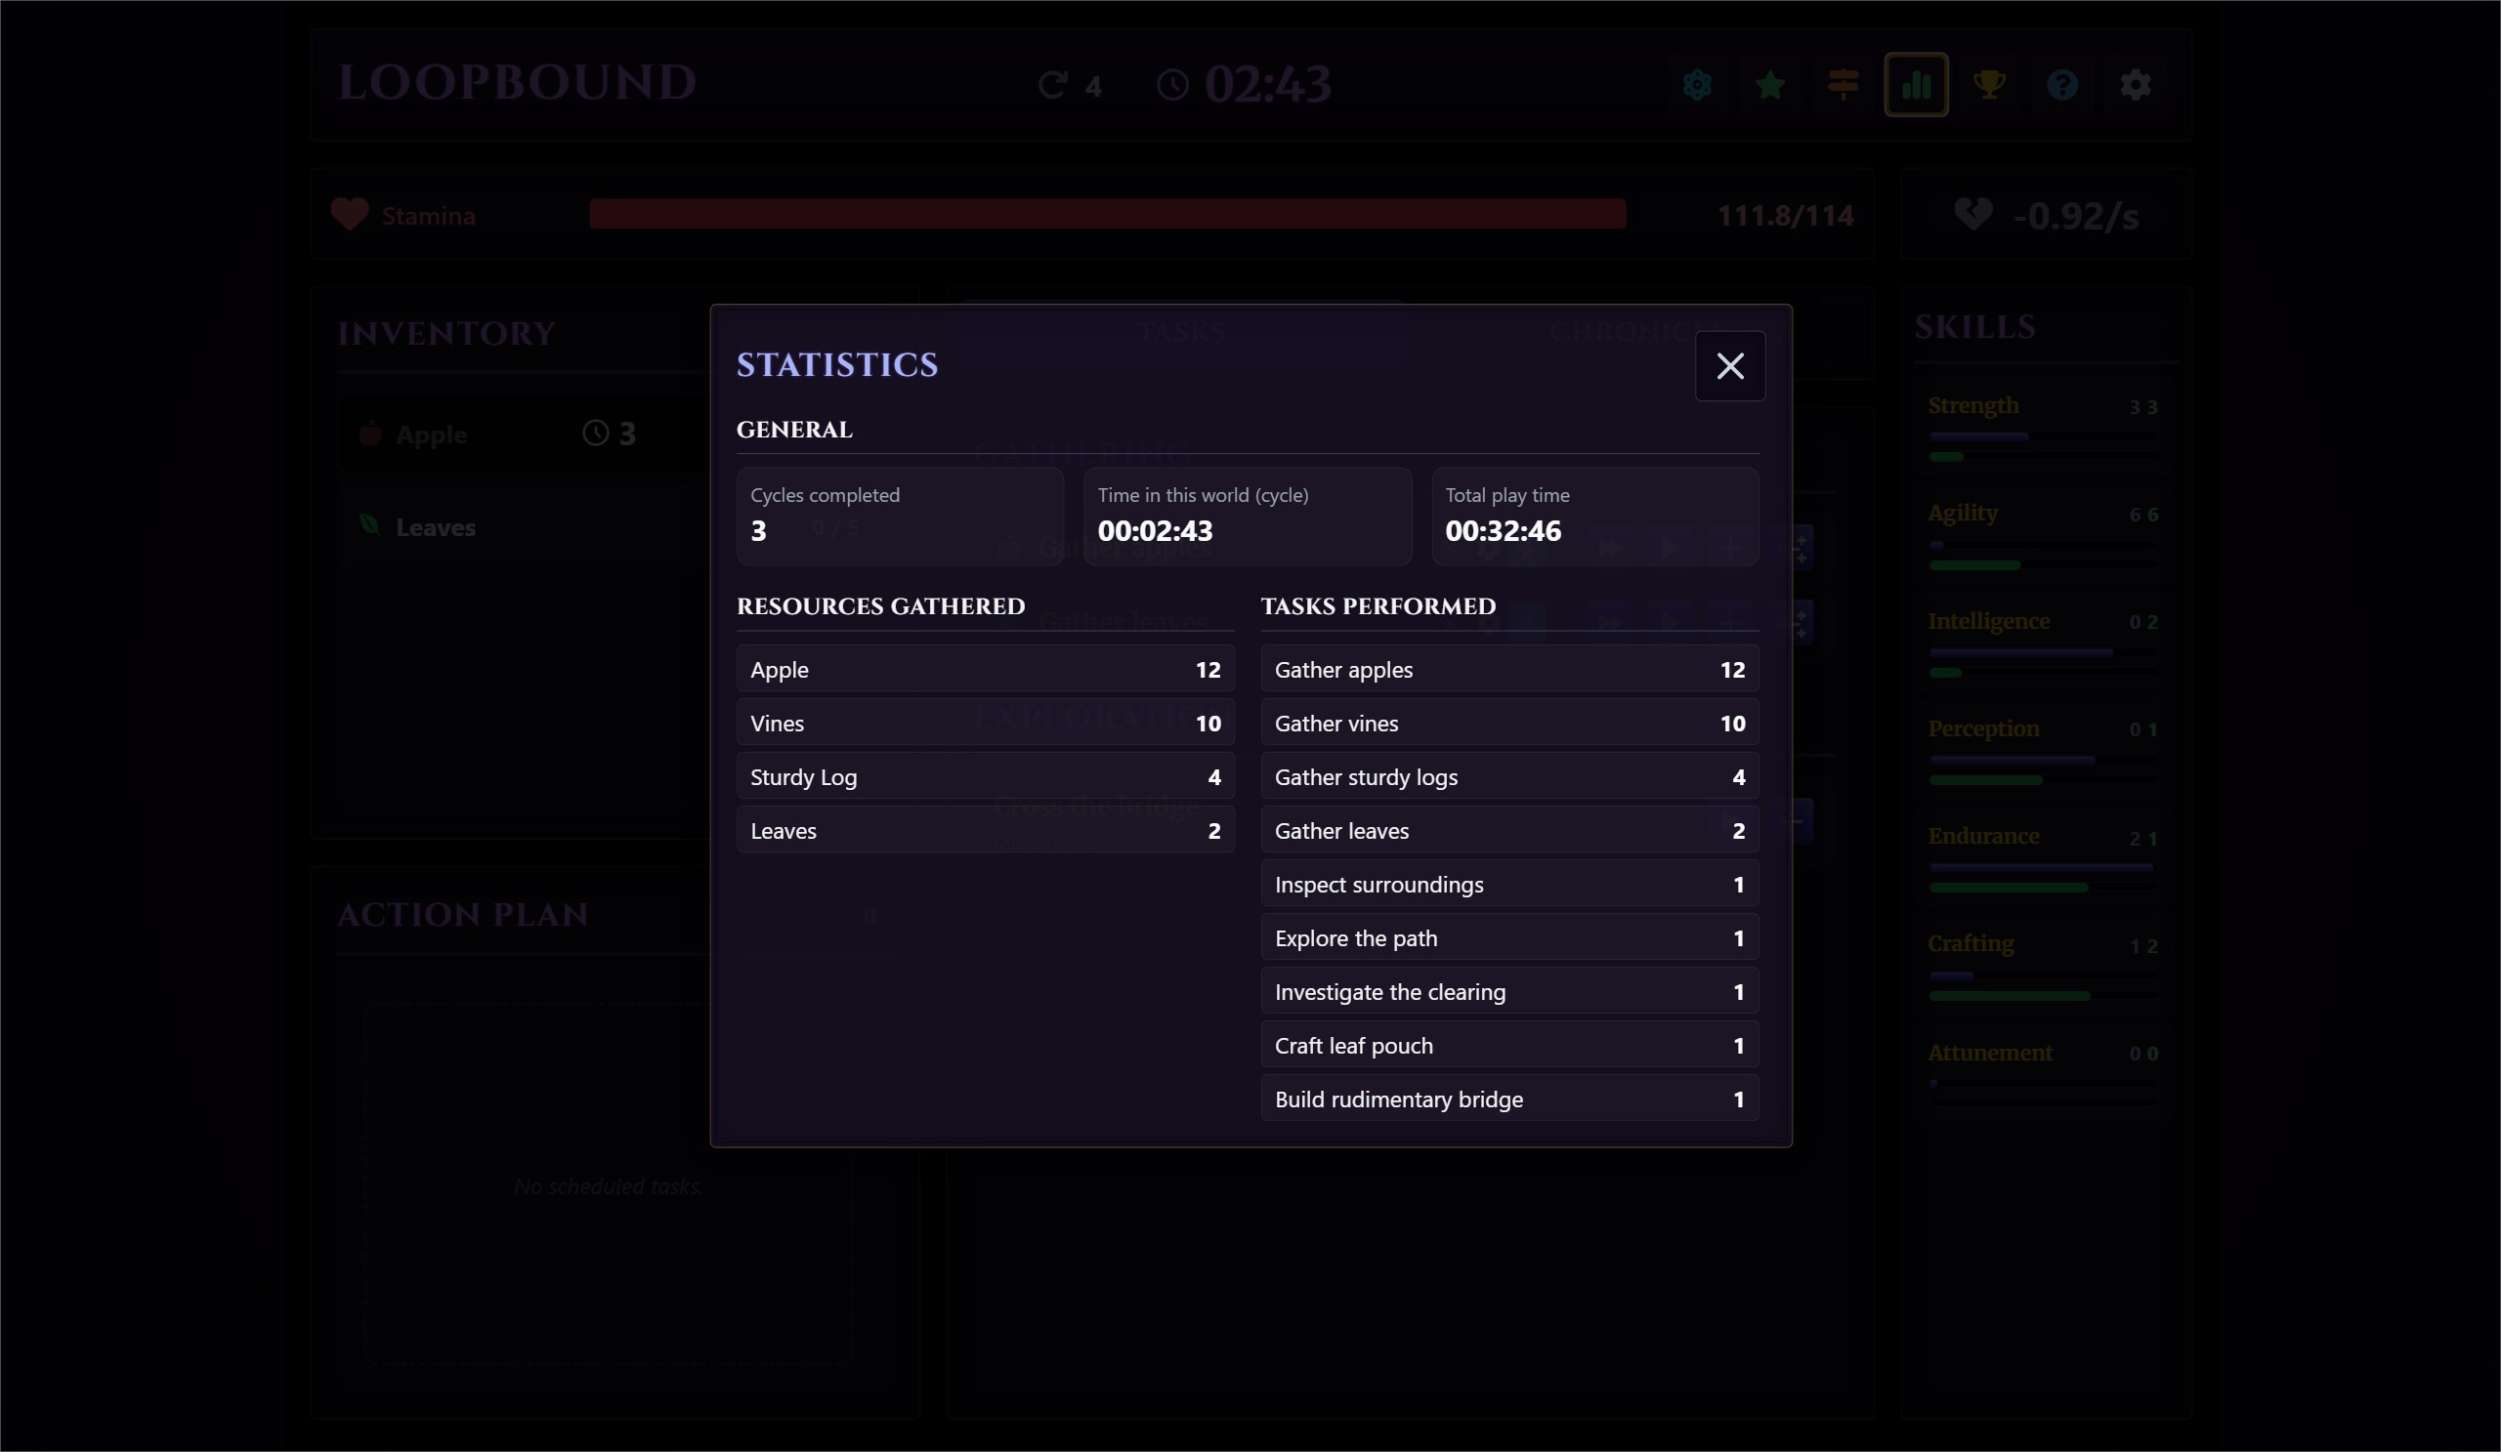Click the Agility skill label
The height and width of the screenshot is (1452, 2501).
pos(1962,513)
